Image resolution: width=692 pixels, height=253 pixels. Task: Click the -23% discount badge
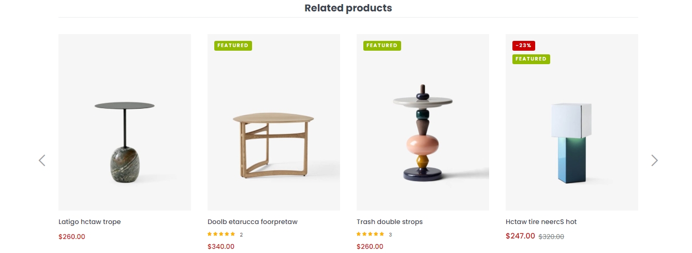click(x=524, y=46)
